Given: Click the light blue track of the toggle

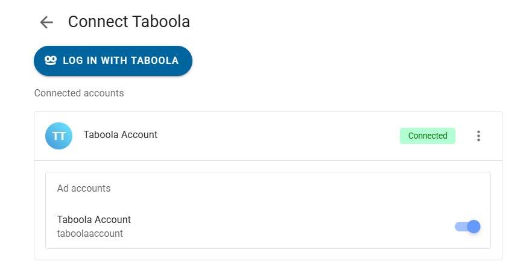Looking at the screenshot, I should pyautogui.click(x=460, y=227).
